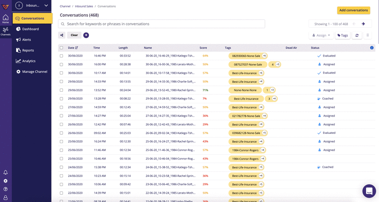Open the Assign dropdown
Viewport: 379px width, 202px height.
coord(321,35)
